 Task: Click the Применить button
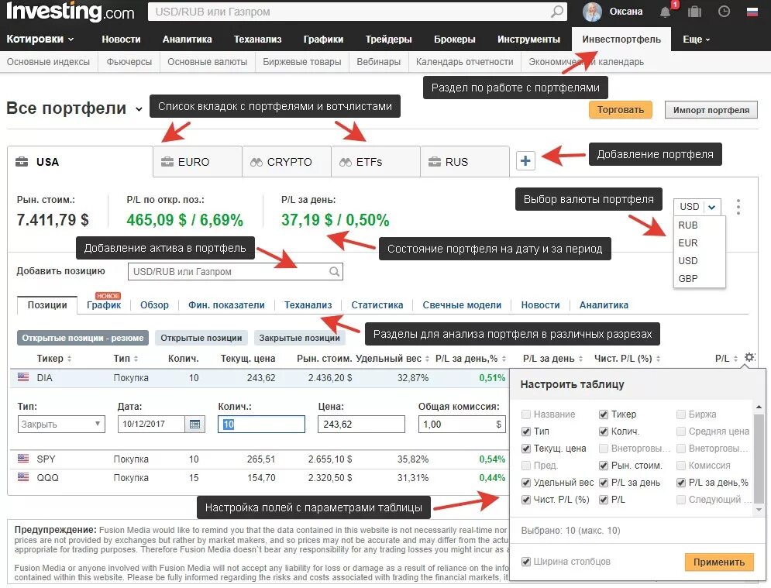(x=719, y=562)
